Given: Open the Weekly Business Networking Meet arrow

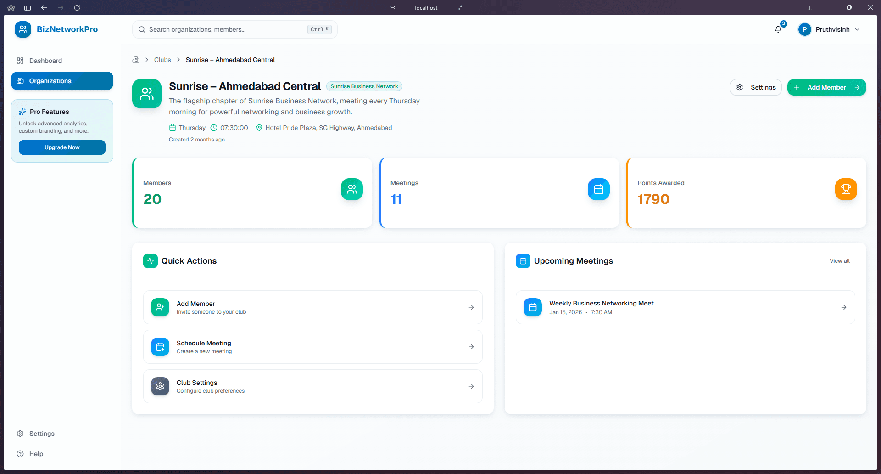Looking at the screenshot, I should tap(844, 307).
